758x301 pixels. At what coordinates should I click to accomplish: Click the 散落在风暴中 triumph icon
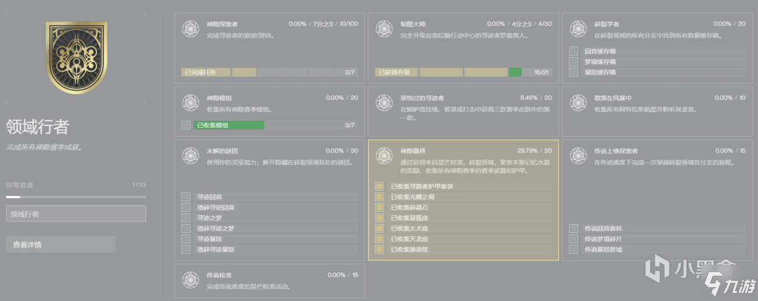578,103
